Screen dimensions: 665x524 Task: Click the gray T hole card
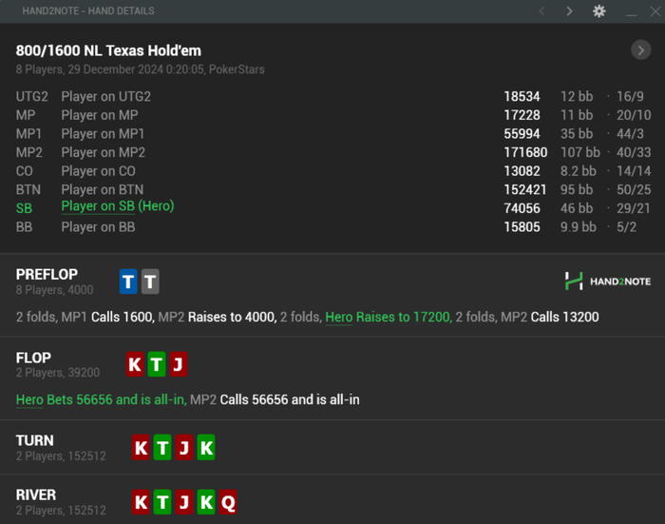(150, 281)
